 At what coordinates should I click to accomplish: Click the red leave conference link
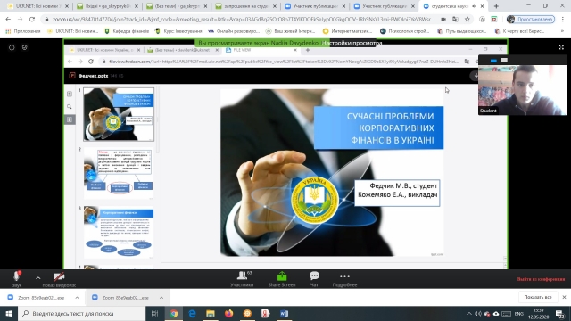[x=541, y=279]
